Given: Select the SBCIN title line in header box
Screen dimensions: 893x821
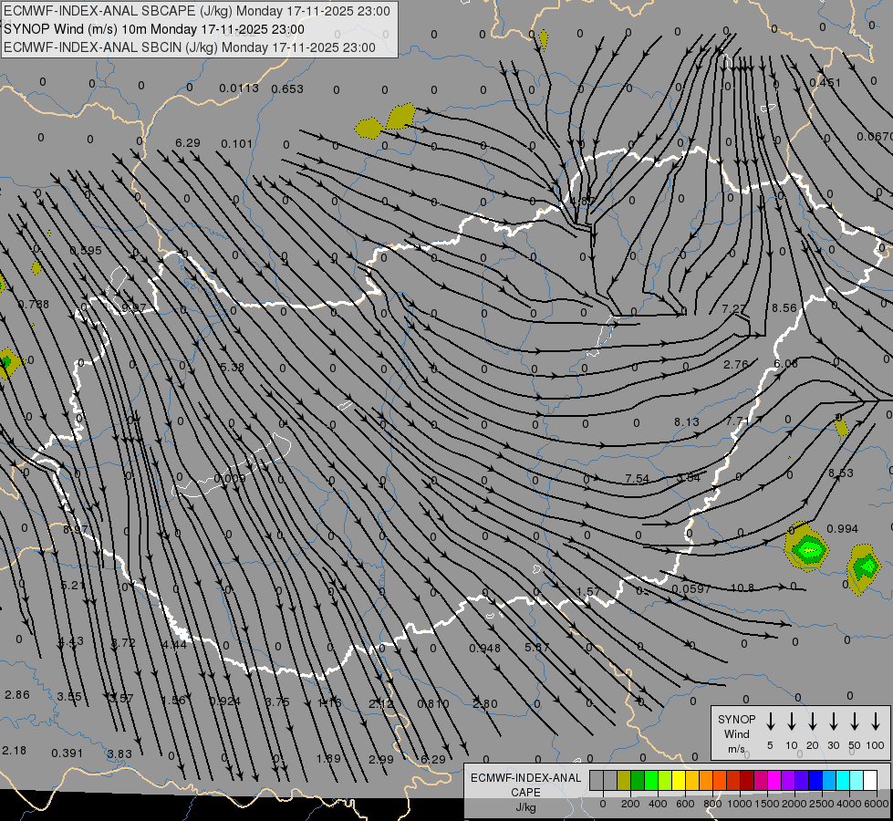Looking at the screenshot, I should pos(190,47).
